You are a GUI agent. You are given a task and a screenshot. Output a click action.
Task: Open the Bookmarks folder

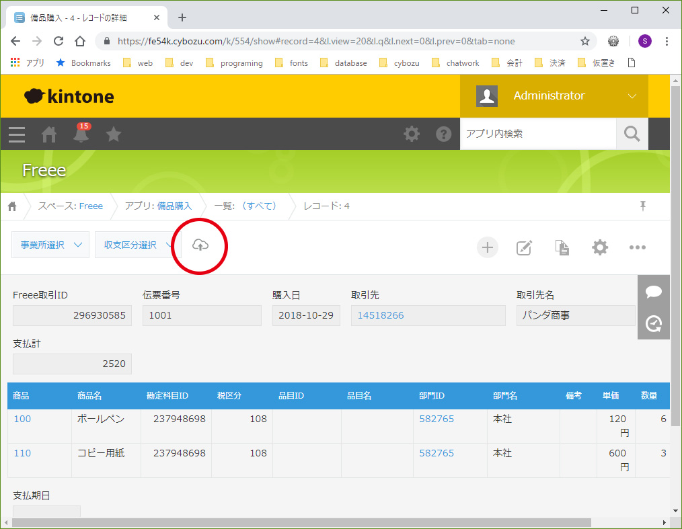coord(83,63)
